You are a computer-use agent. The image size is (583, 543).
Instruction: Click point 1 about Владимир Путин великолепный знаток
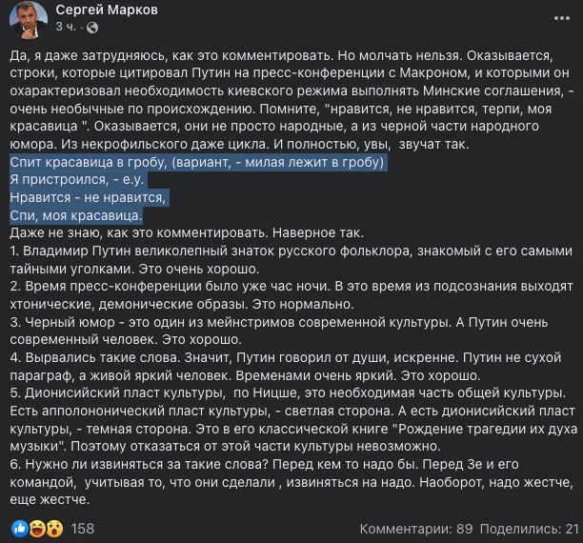pos(291,260)
